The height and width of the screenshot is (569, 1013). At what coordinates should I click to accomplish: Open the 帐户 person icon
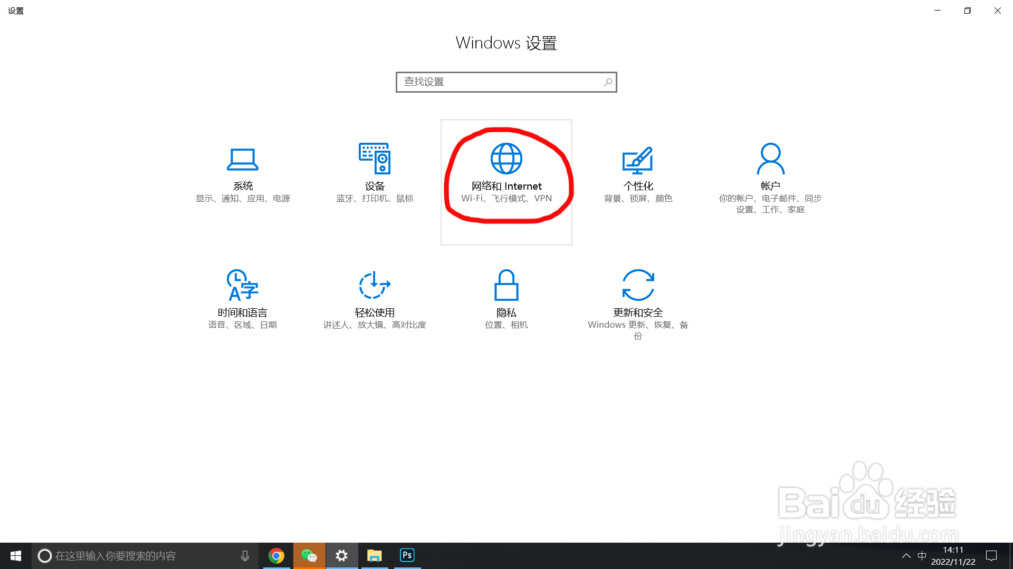click(x=770, y=158)
